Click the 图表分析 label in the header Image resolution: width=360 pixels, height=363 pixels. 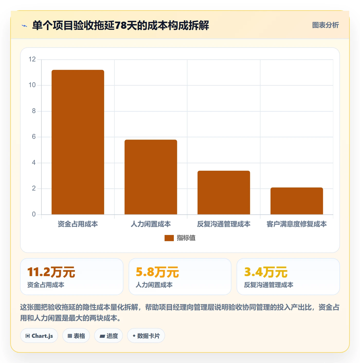point(325,25)
